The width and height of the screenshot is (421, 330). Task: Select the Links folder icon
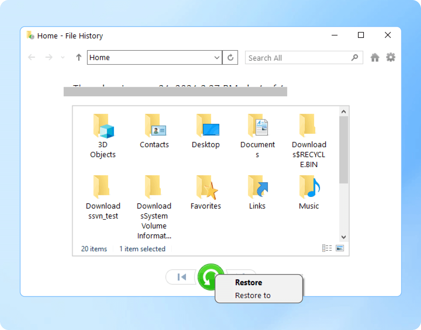click(258, 187)
